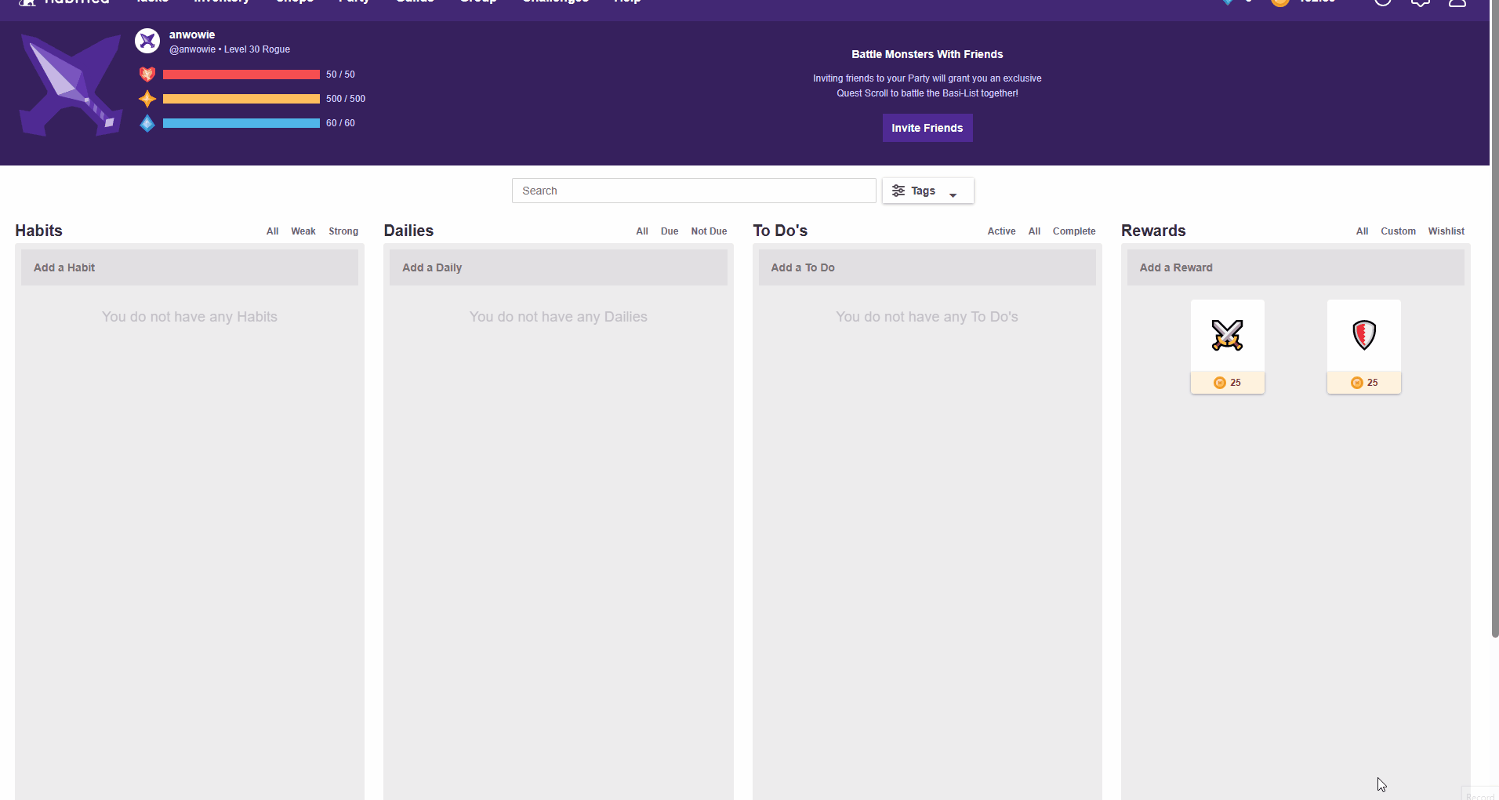Image resolution: width=1499 pixels, height=800 pixels.
Task: Open the purple dagger avatar image
Action: click(x=71, y=85)
